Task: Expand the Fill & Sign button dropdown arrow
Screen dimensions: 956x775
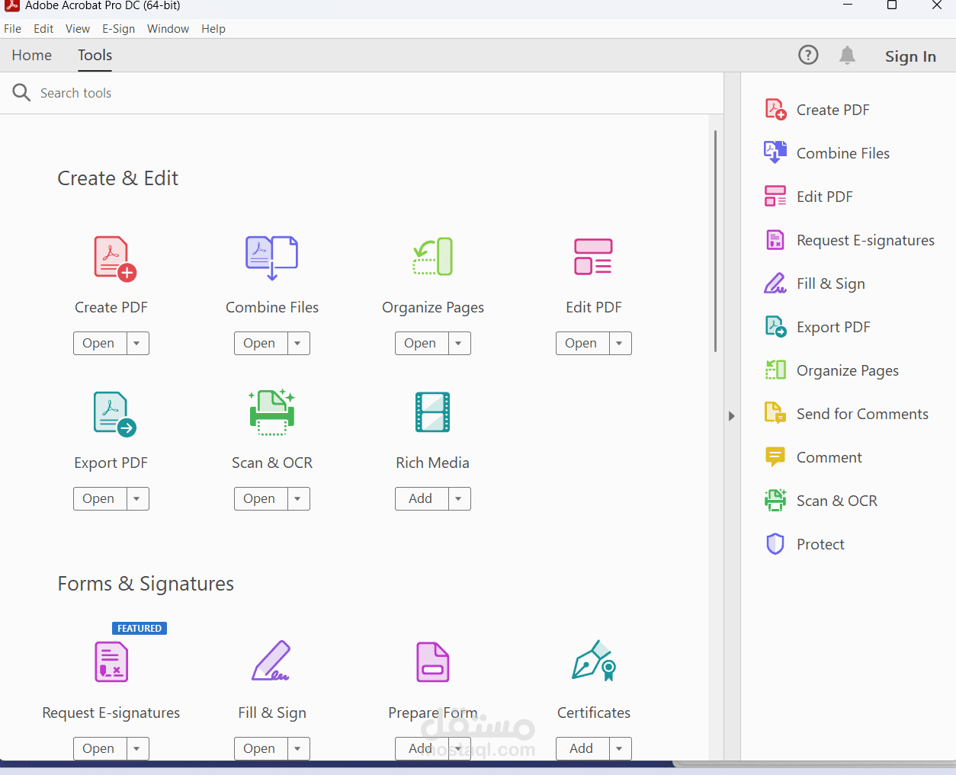Action: [x=298, y=748]
